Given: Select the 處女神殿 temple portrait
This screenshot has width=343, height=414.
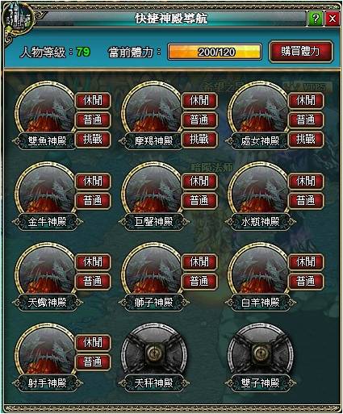Looking at the screenshot, I should [259, 110].
